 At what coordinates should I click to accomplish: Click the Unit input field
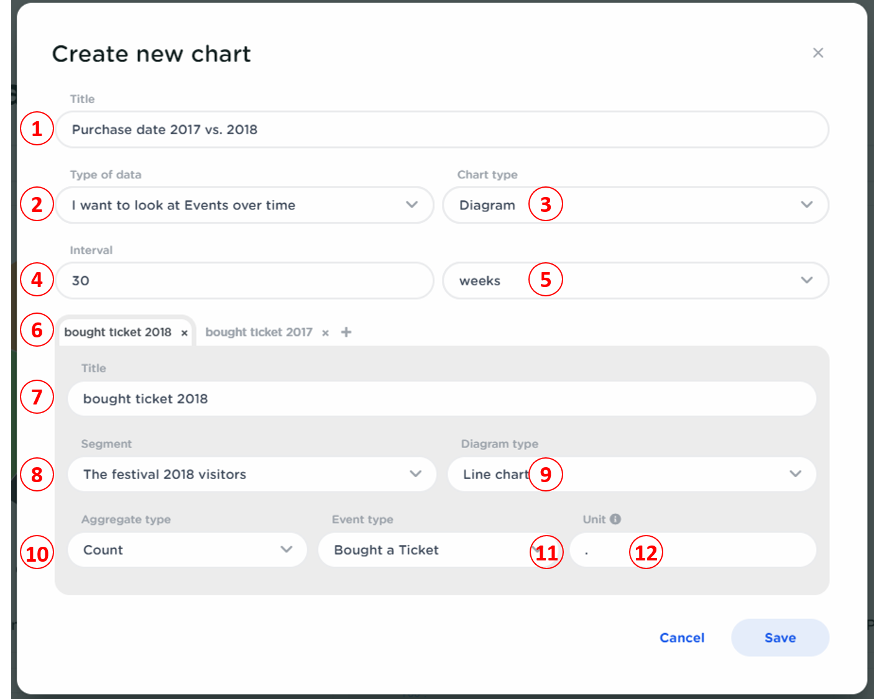(692, 550)
